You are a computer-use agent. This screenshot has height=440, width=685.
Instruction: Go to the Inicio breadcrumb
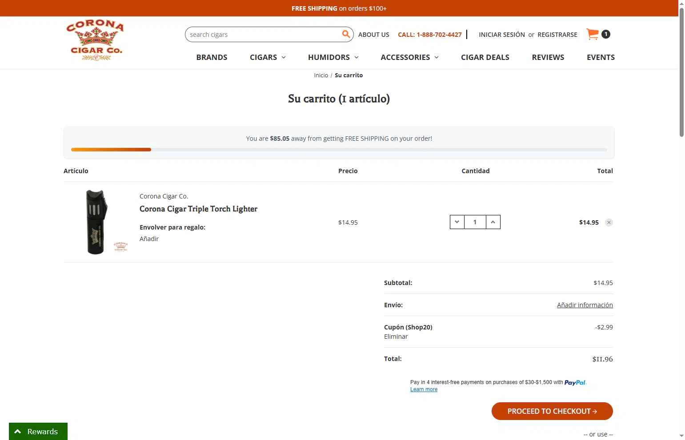point(321,75)
